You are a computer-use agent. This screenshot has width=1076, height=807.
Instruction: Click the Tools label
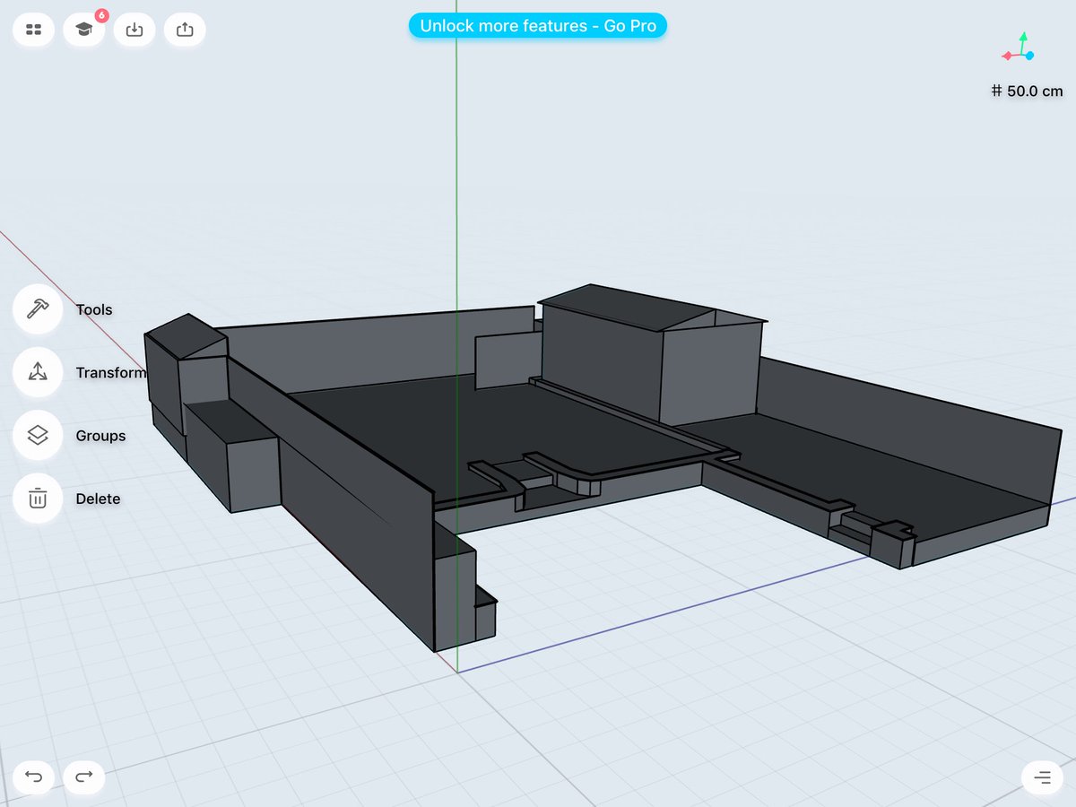[94, 309]
